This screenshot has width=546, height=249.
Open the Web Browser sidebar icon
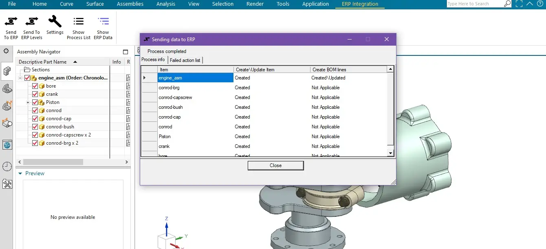tap(6, 144)
